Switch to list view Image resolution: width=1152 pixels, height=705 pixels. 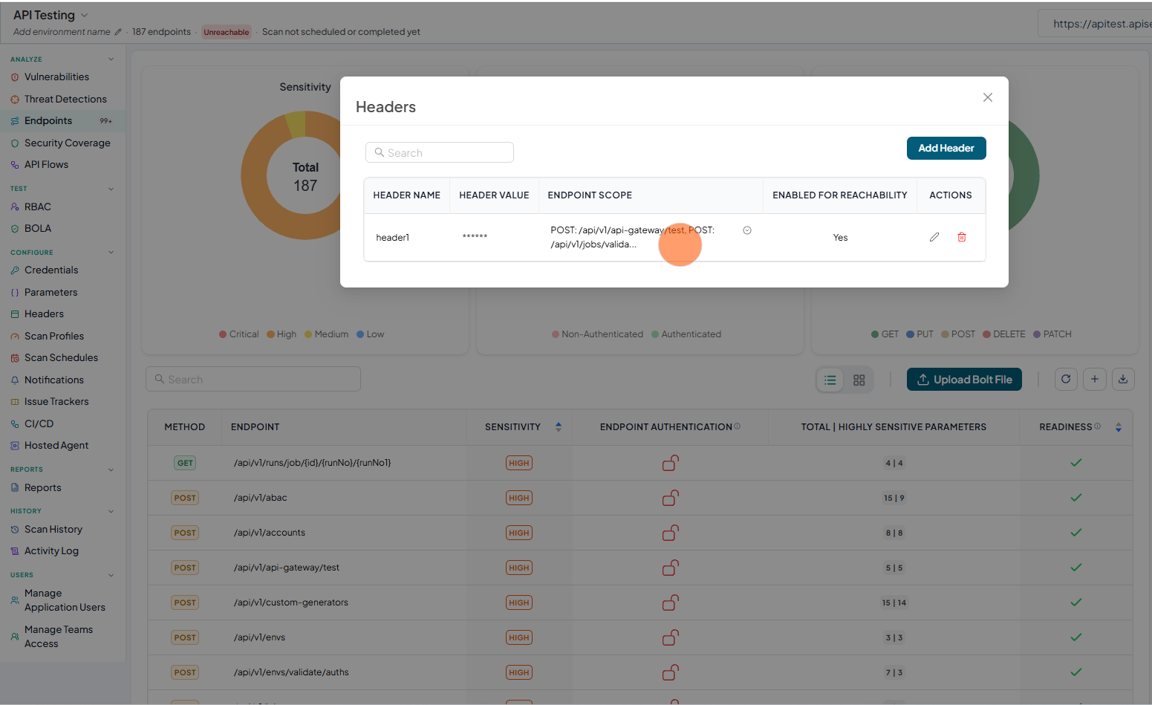coord(830,380)
